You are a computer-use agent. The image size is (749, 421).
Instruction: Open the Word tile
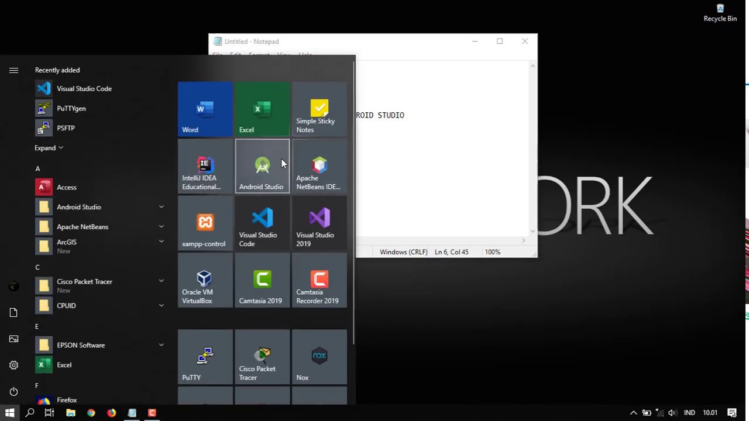(x=205, y=109)
